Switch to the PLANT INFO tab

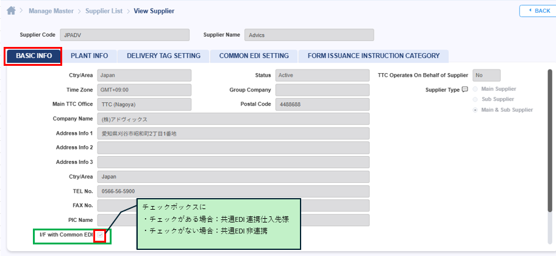tap(89, 56)
